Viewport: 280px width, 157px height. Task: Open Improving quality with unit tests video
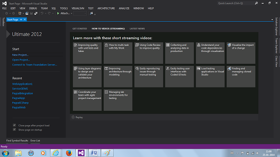pos(87,53)
